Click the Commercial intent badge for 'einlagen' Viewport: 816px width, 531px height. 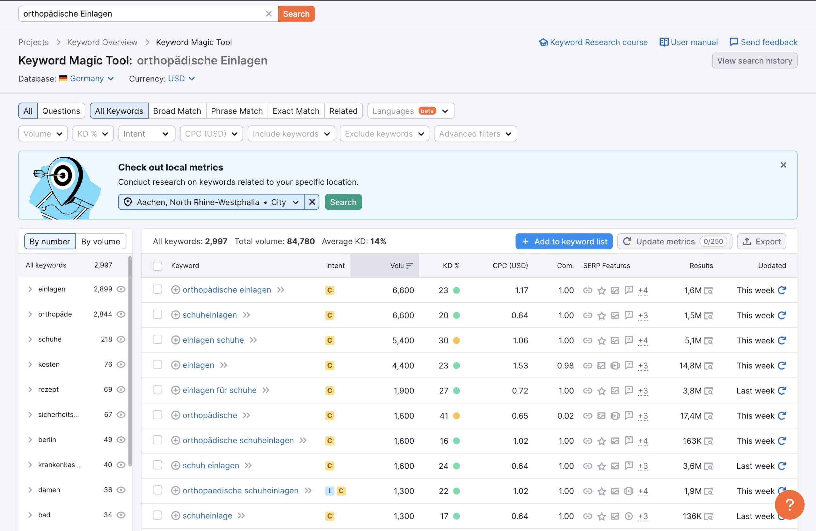pos(330,366)
